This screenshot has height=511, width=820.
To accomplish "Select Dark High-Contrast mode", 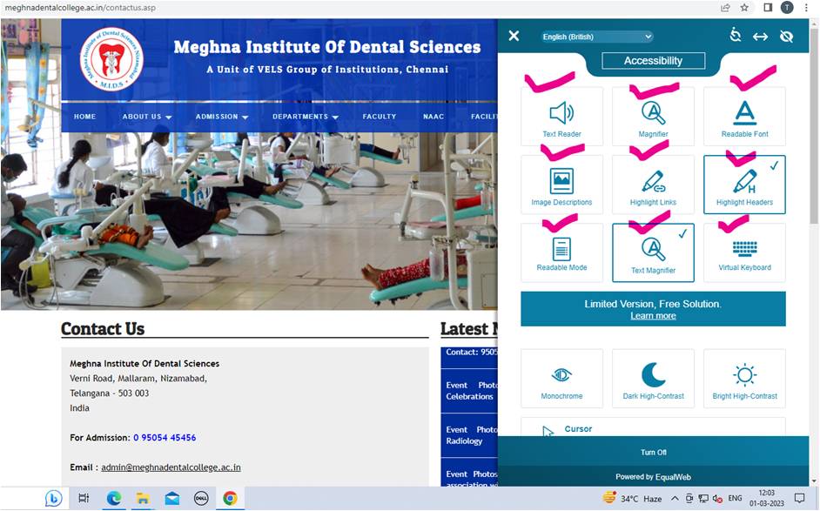I will point(653,379).
